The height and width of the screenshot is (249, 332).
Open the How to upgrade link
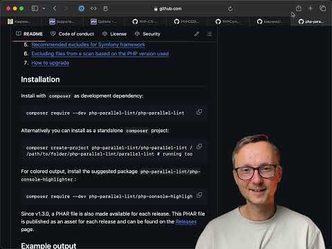click(x=50, y=63)
